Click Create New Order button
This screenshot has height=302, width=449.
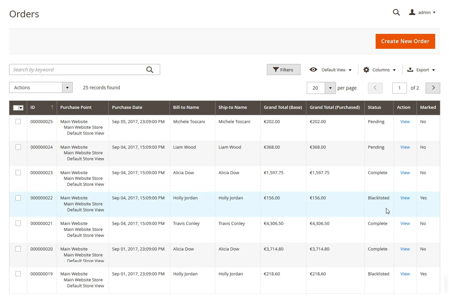pyautogui.click(x=405, y=41)
